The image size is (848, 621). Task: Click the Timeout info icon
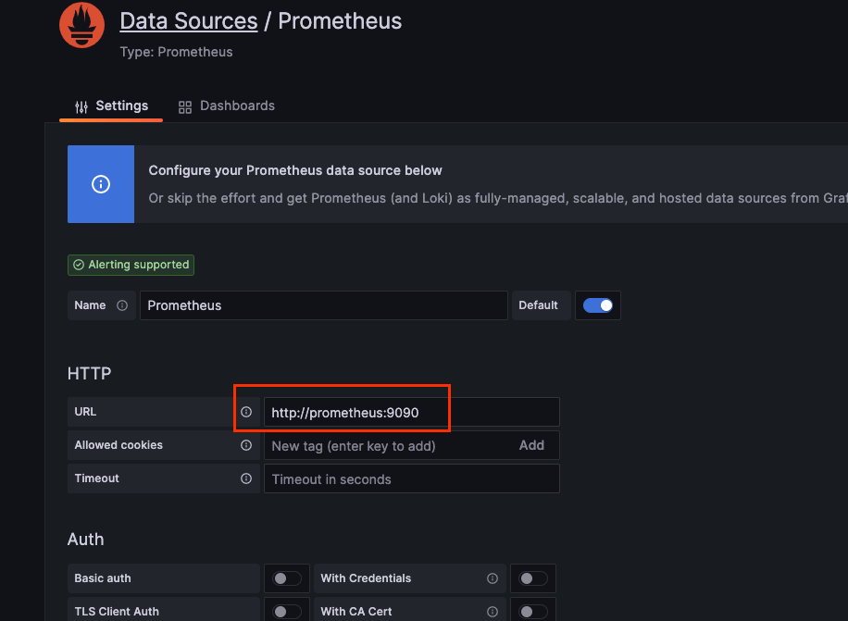pyautogui.click(x=246, y=478)
